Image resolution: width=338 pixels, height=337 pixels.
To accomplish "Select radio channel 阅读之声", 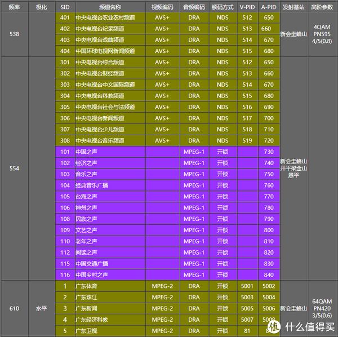I will [86, 252].
